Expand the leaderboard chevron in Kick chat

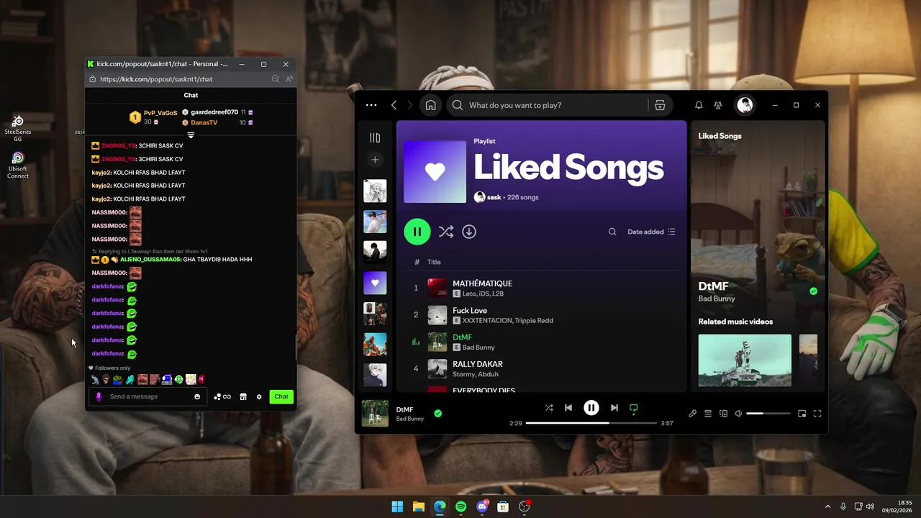191,135
